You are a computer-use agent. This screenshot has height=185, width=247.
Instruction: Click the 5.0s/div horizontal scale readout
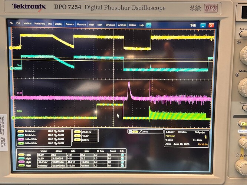(x=170, y=132)
